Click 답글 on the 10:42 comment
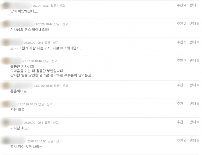 coord(54,6)
